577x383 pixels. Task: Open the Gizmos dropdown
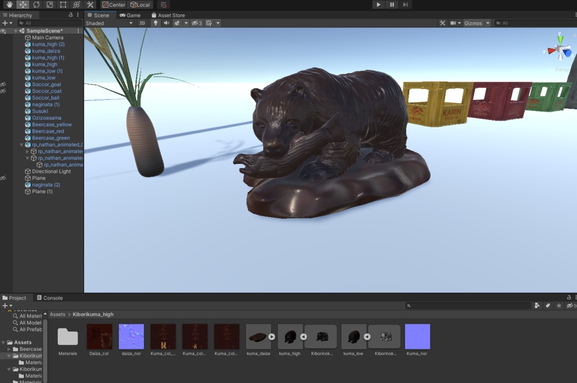pyautogui.click(x=475, y=23)
